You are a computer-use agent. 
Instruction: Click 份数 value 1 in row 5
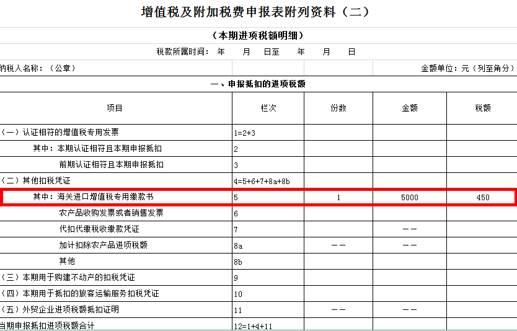point(338,197)
